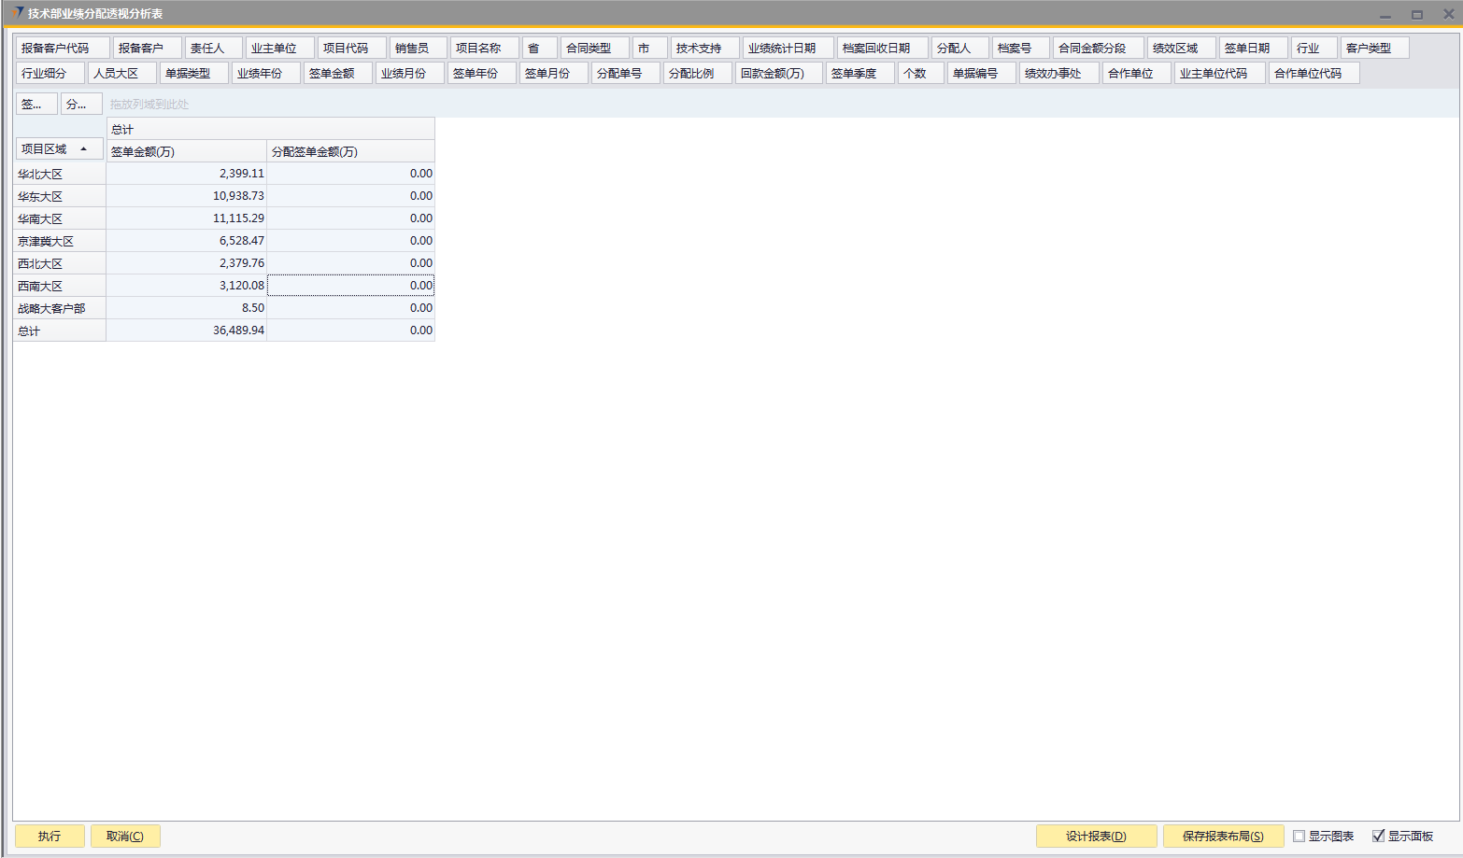The image size is (1463, 858).
Task: Click the 签单金额(万) column header
Action: pos(186,151)
